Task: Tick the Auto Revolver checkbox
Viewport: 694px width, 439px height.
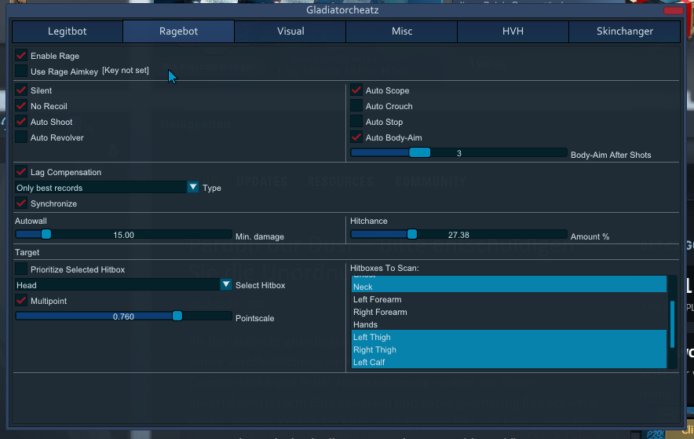Action: coord(21,137)
